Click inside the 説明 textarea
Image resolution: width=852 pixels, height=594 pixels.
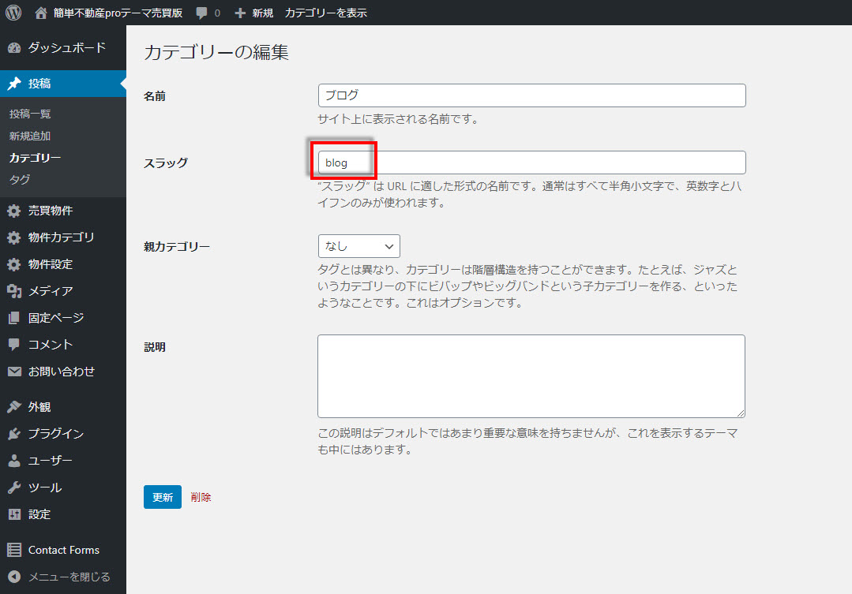click(531, 375)
